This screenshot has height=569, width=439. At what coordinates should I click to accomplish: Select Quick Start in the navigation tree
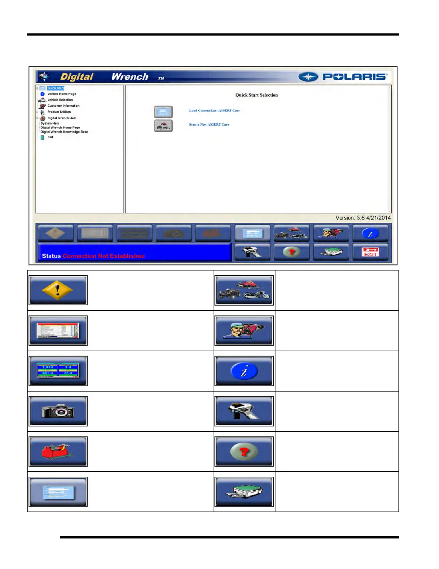56,88
